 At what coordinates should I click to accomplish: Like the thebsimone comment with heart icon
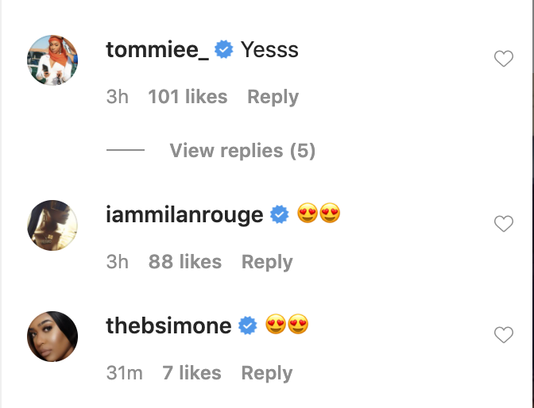click(x=504, y=335)
